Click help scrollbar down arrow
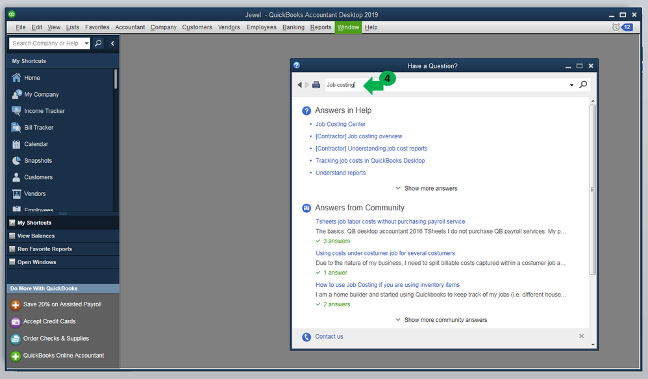 coord(593,345)
